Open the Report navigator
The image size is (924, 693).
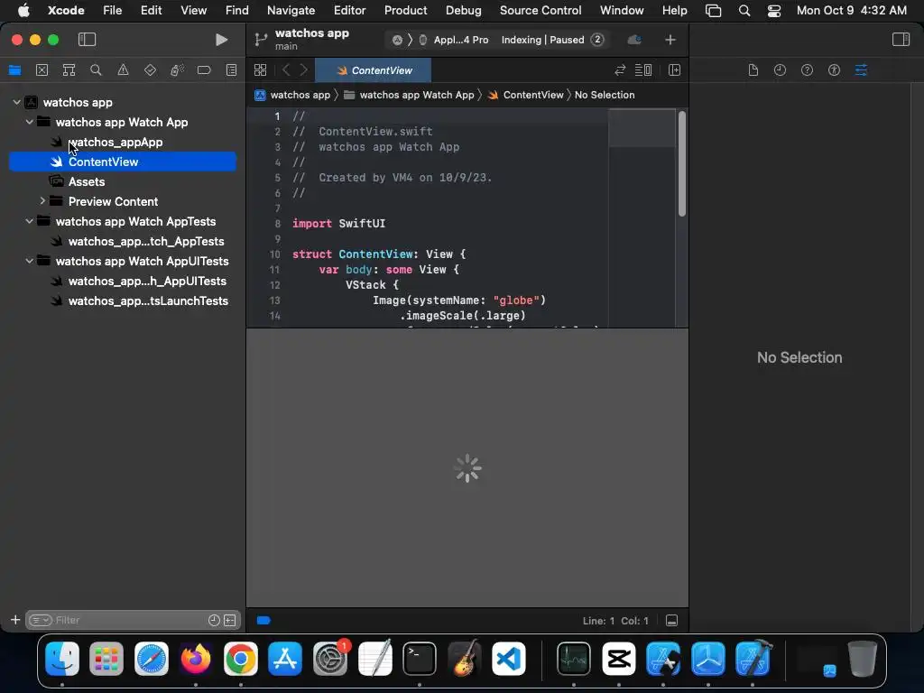point(232,70)
